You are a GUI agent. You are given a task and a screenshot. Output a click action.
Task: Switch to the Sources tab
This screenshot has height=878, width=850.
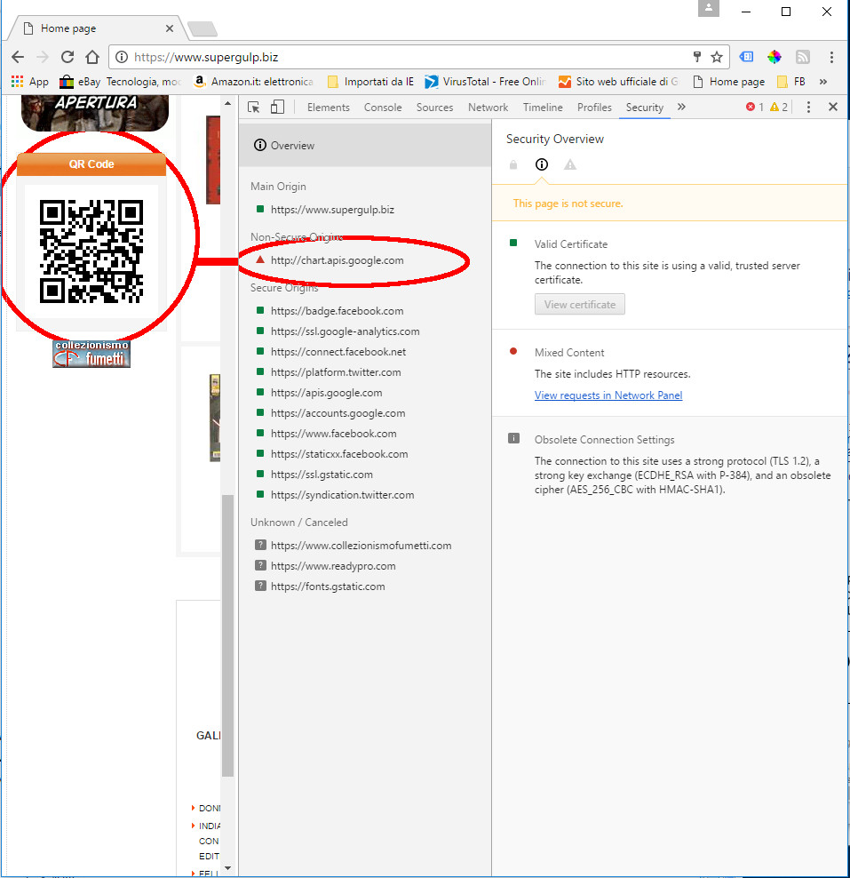coord(435,108)
